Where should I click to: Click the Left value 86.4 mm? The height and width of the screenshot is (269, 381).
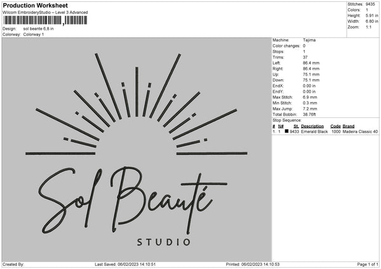311,63
